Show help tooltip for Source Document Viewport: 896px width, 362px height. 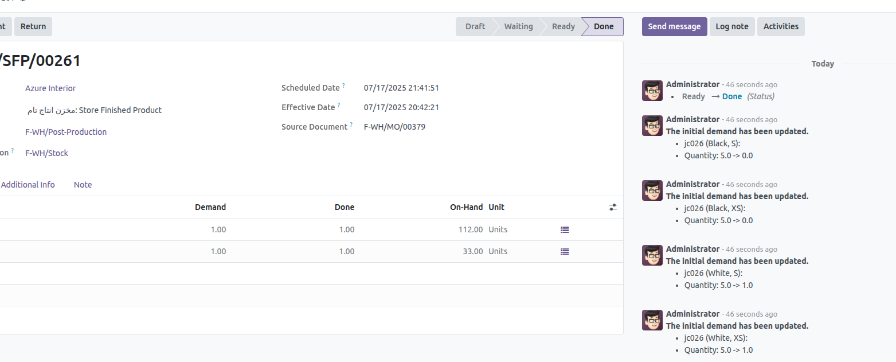(x=351, y=124)
